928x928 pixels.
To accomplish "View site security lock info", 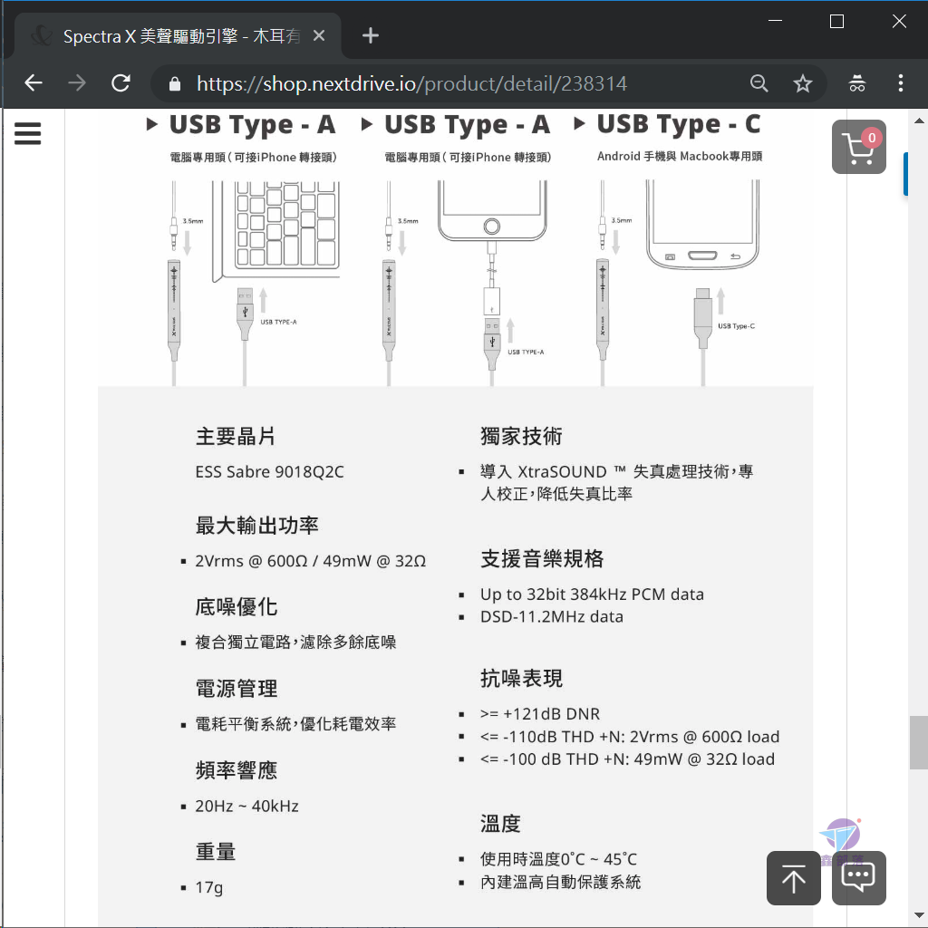I will [x=175, y=83].
